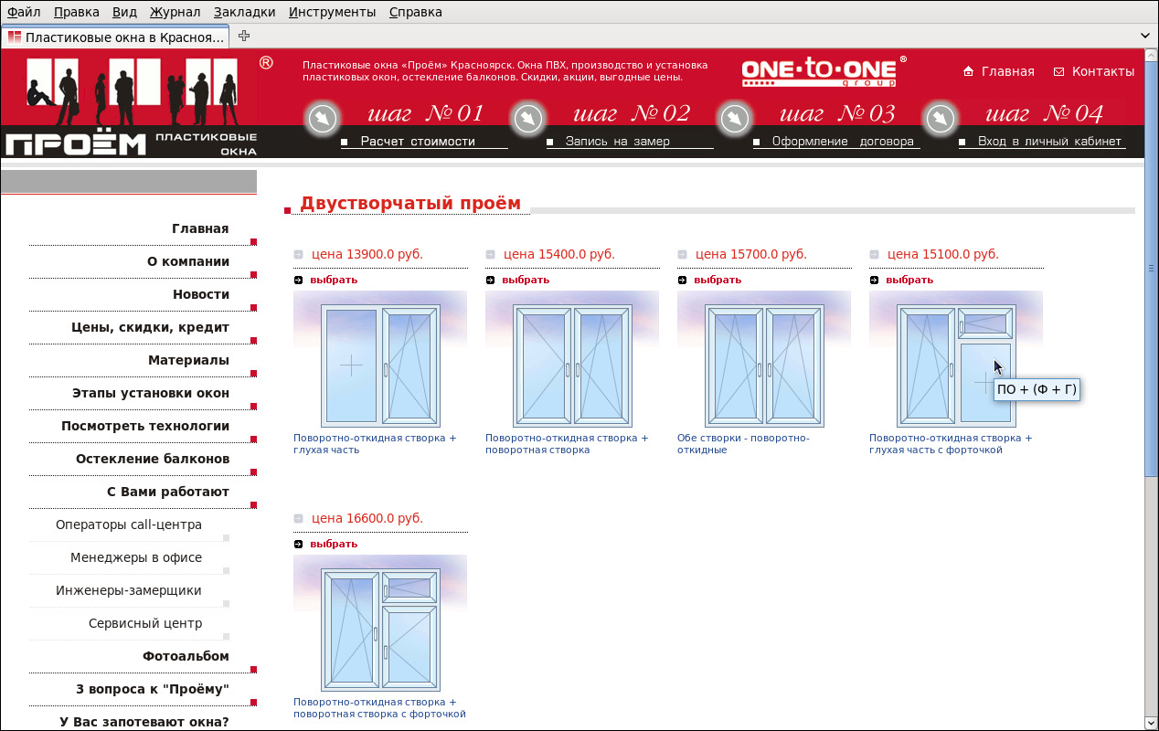Expand the list-all-tabs dropdown arrow
This screenshot has height=731, width=1159.
tap(1146, 37)
